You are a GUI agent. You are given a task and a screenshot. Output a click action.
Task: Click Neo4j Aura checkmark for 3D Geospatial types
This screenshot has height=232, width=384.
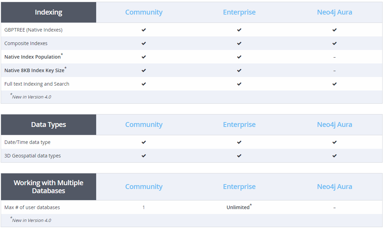point(335,156)
